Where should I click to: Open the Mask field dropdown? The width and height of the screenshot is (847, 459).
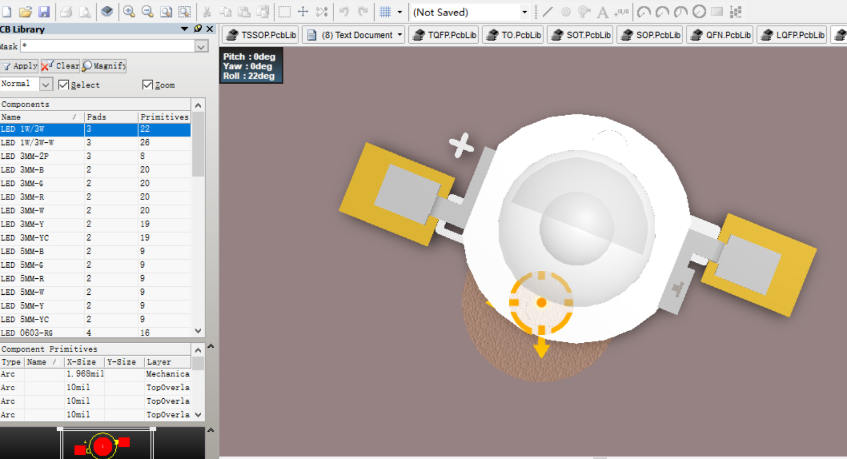pos(201,46)
